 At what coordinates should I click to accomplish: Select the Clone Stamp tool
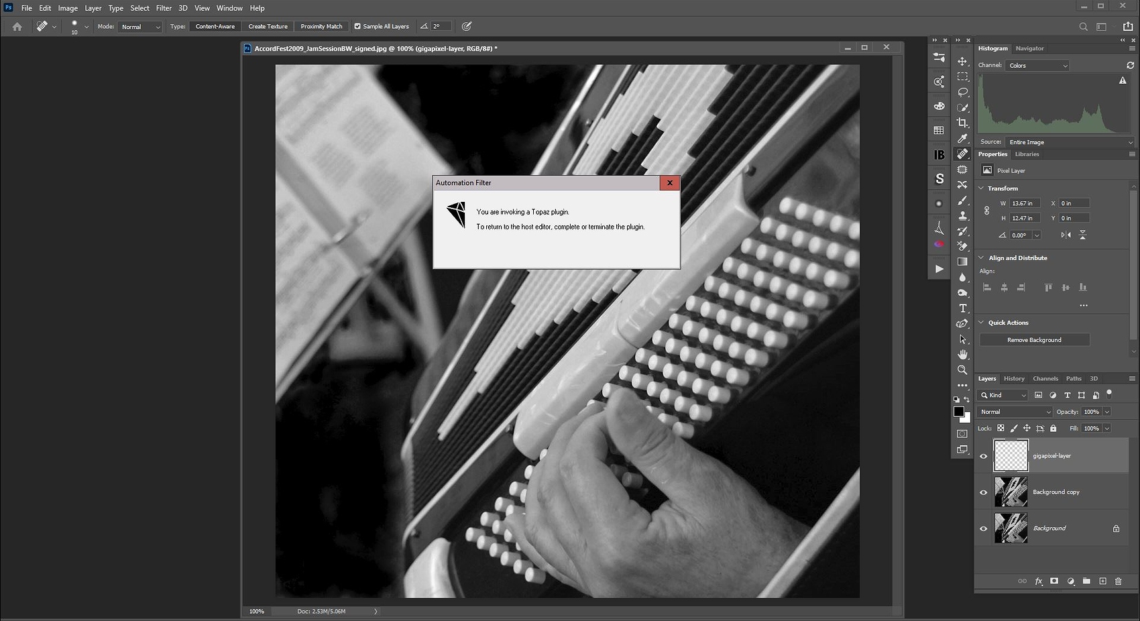[962, 216]
